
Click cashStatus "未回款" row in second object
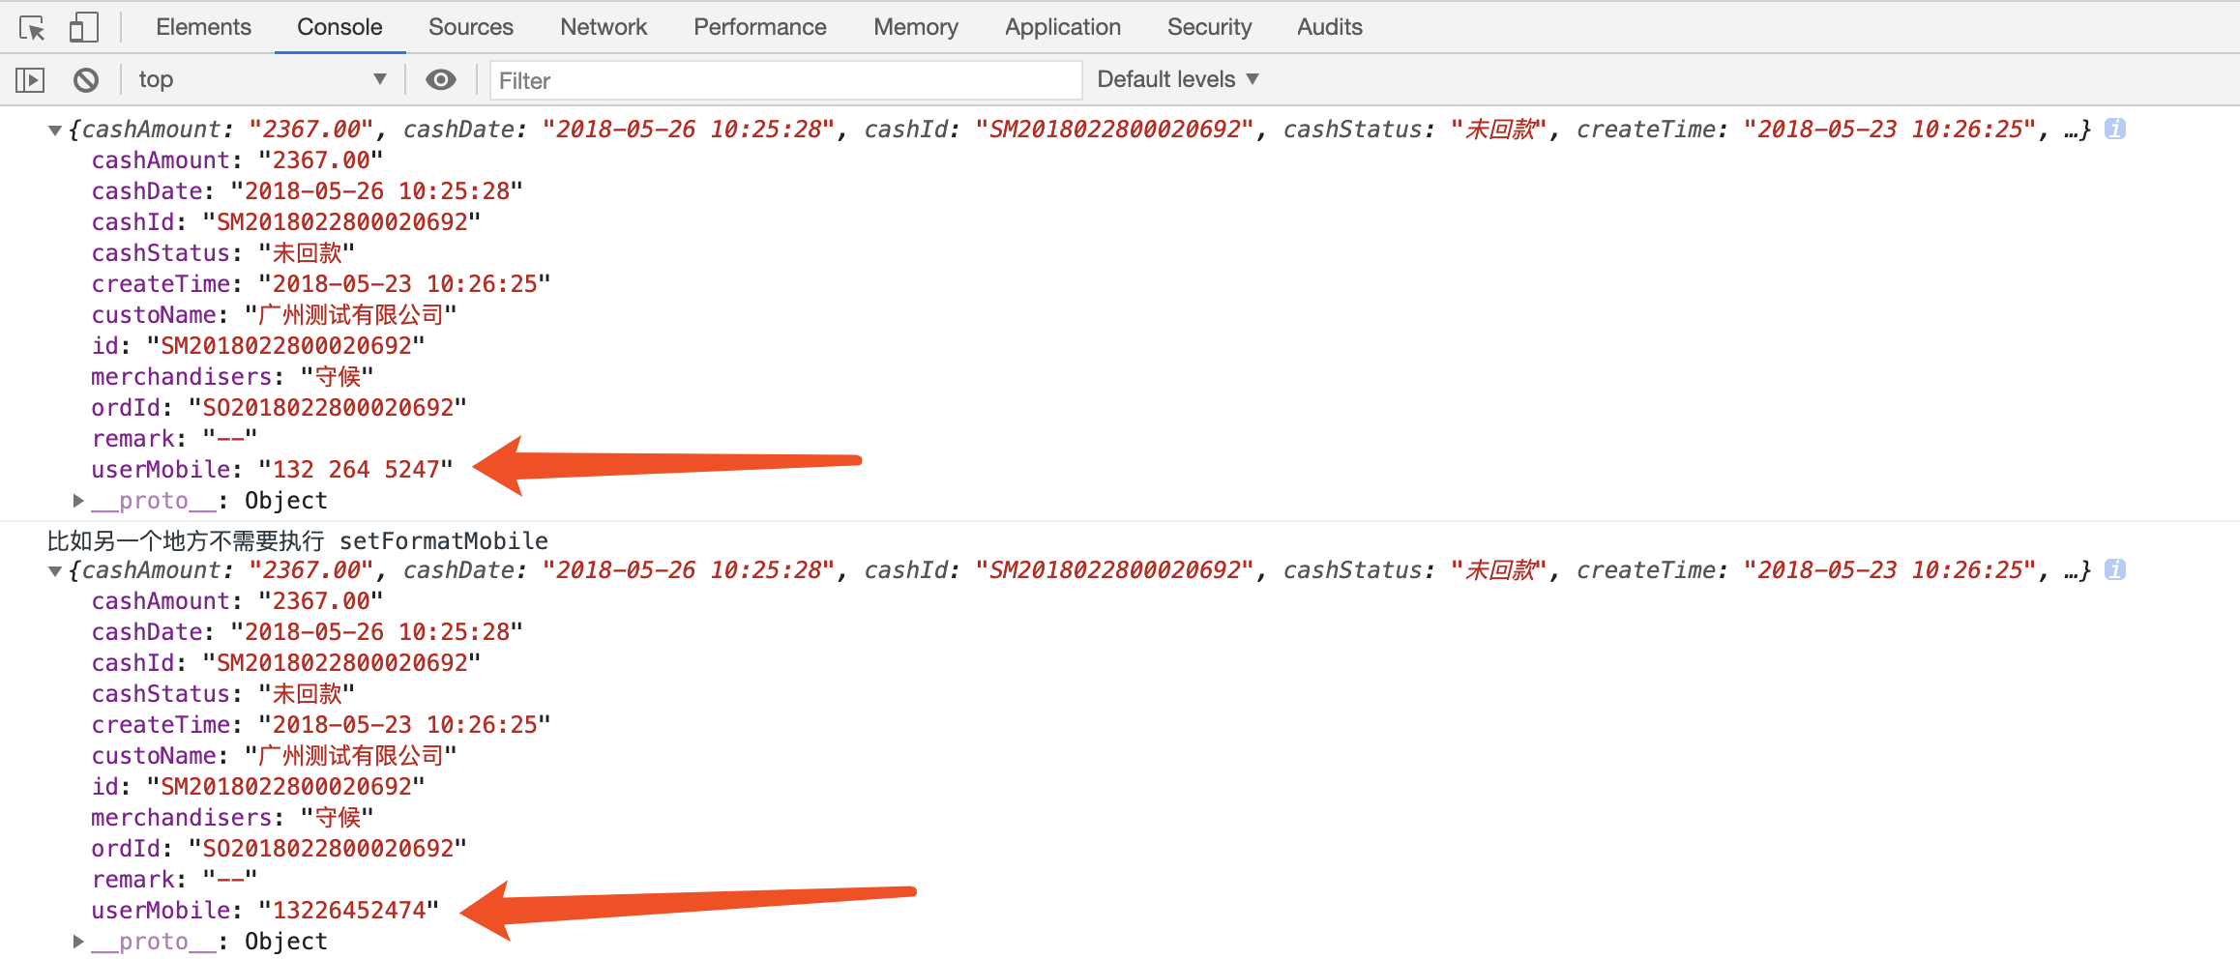pos(223,694)
